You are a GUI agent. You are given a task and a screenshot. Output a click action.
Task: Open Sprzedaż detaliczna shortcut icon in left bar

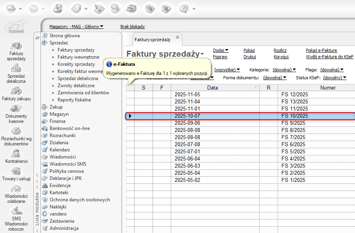click(16, 68)
